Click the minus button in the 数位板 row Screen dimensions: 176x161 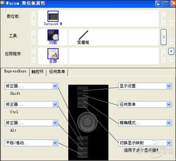point(171,23)
